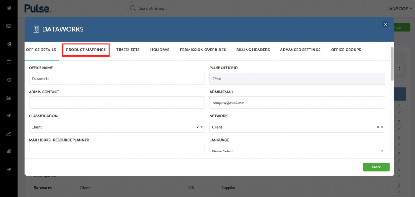Close the Dataworks dialog

pos(385,25)
